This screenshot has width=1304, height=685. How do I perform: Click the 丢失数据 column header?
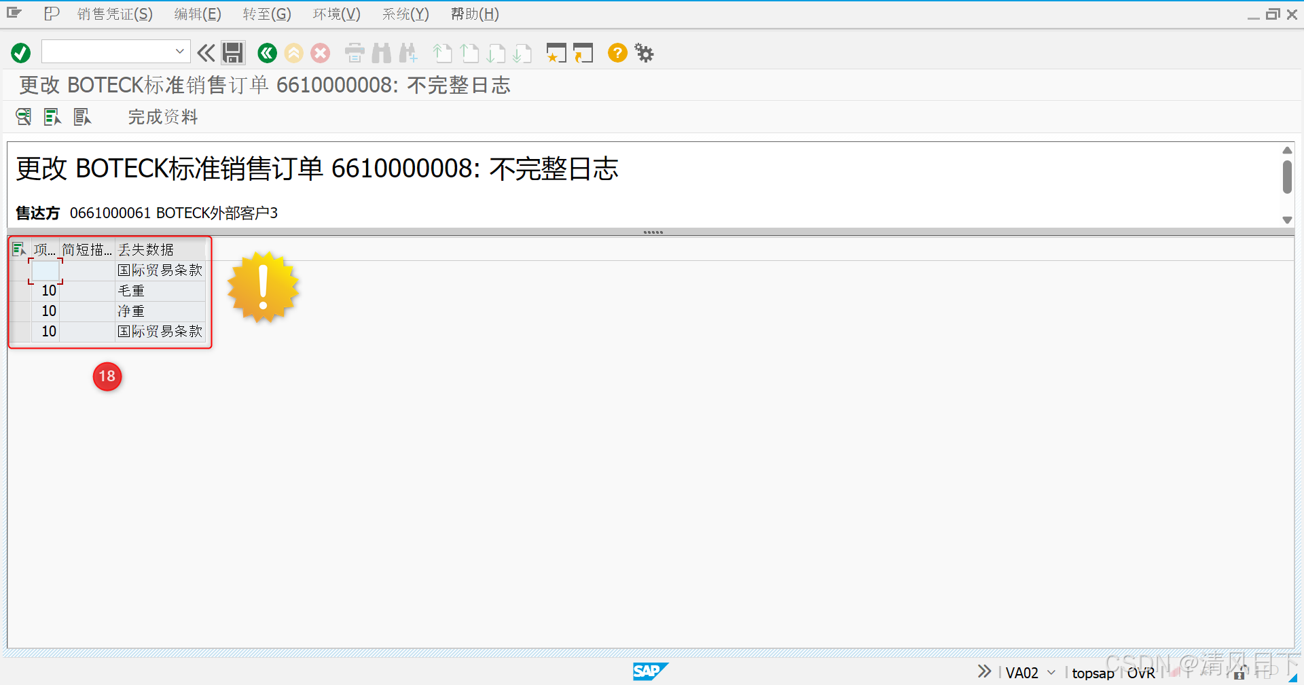pyautogui.click(x=160, y=249)
